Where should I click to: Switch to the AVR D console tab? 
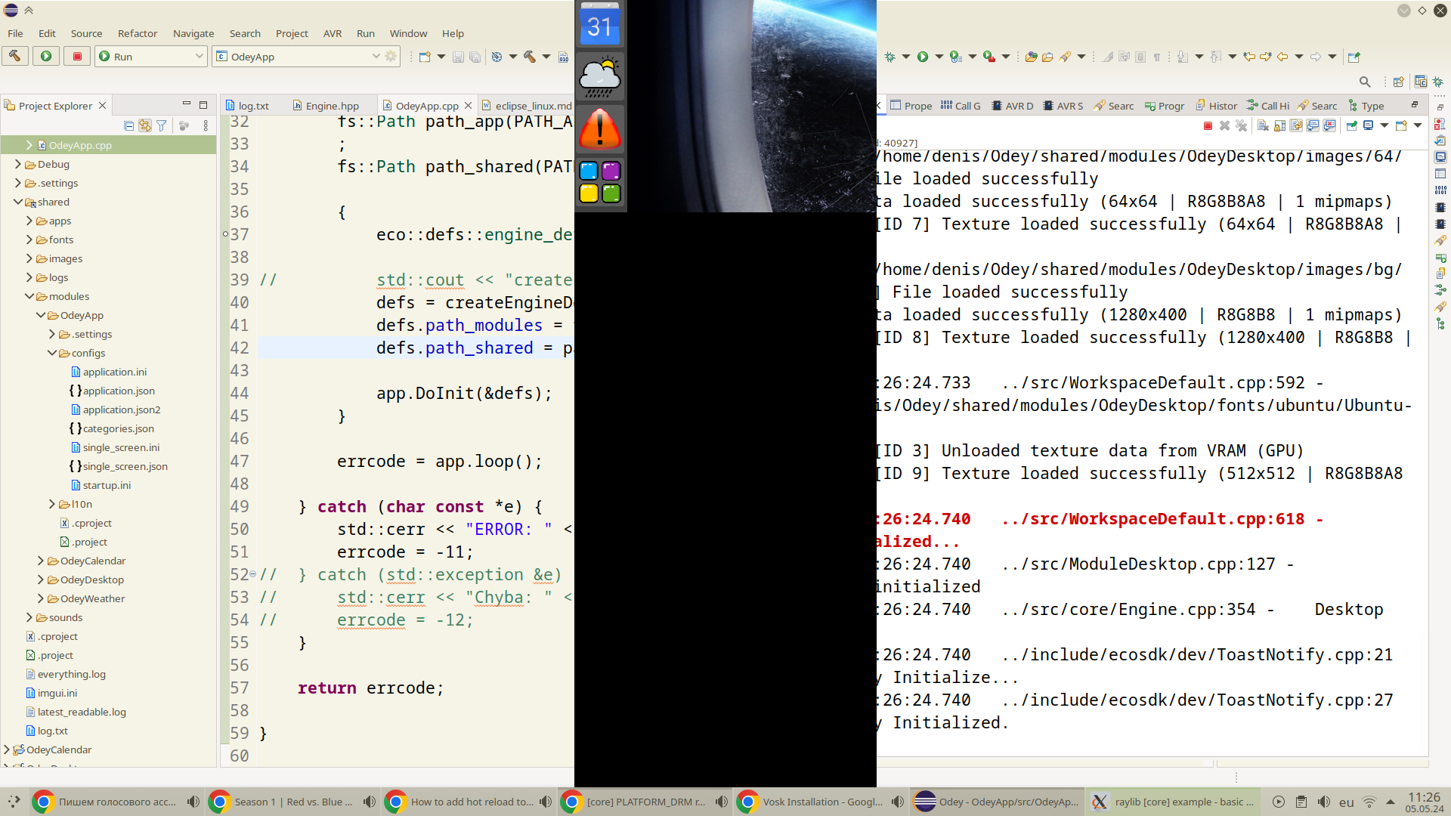[x=1013, y=106]
